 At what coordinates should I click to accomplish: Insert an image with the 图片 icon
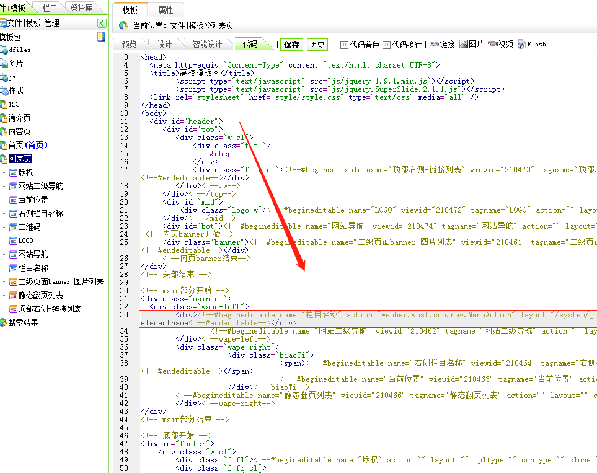[464, 45]
